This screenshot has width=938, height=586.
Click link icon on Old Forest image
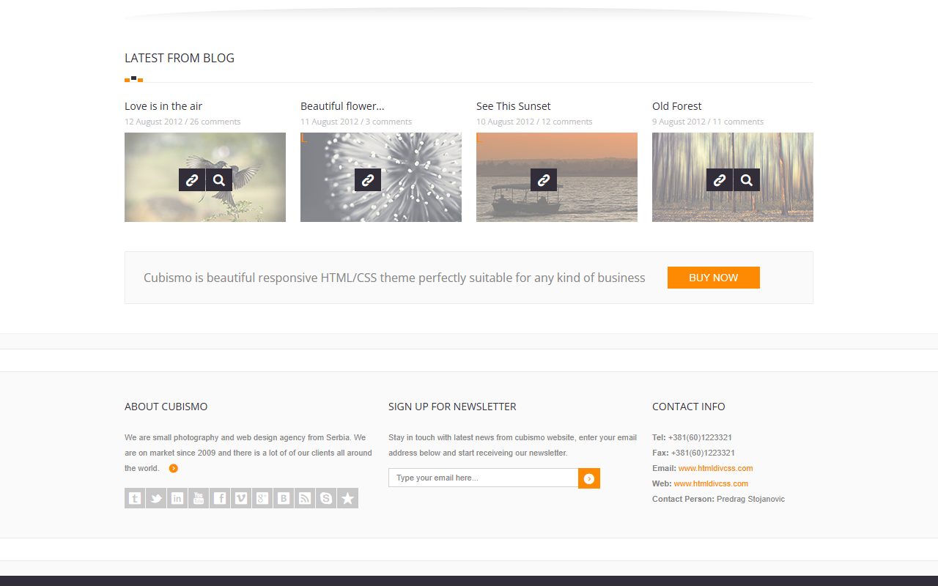click(x=720, y=180)
